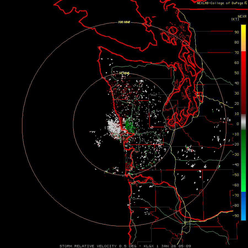
Task: Pick the gray zero-velocity segment of the color bar
Action: point(243,122)
